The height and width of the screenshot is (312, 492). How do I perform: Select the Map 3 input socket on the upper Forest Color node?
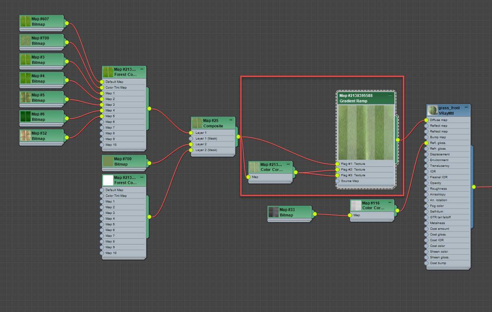[x=102, y=105]
